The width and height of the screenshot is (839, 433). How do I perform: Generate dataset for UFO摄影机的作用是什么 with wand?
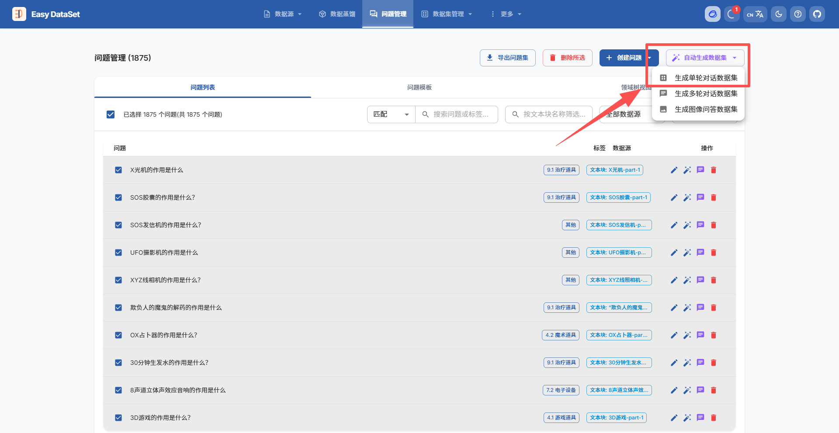click(687, 253)
